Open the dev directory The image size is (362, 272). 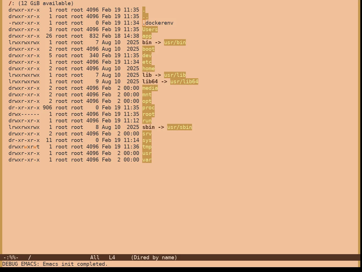[147, 56]
